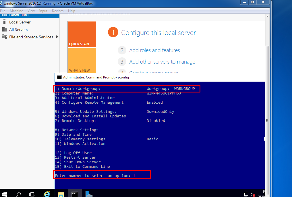
Task: Click 'Log Off User' line
Action: tap(78, 153)
